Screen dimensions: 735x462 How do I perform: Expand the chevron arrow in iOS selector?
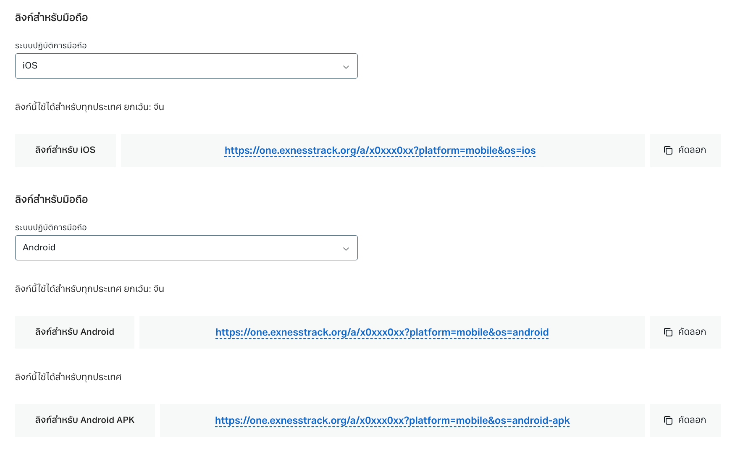[x=346, y=67]
